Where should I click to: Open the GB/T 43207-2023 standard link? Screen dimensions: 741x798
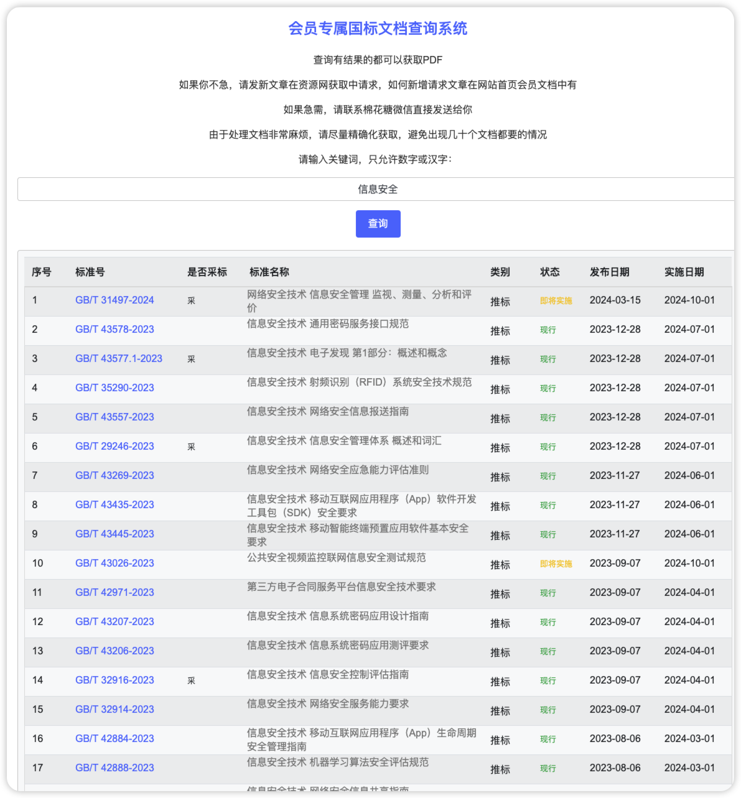[x=114, y=621]
